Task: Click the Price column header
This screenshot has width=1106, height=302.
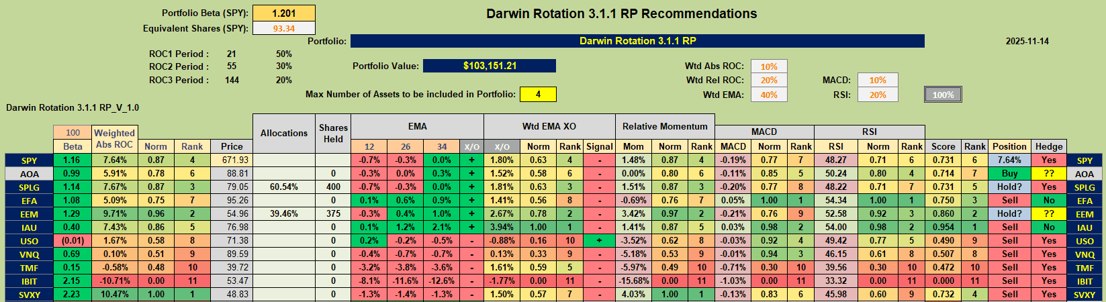Action: pos(232,146)
